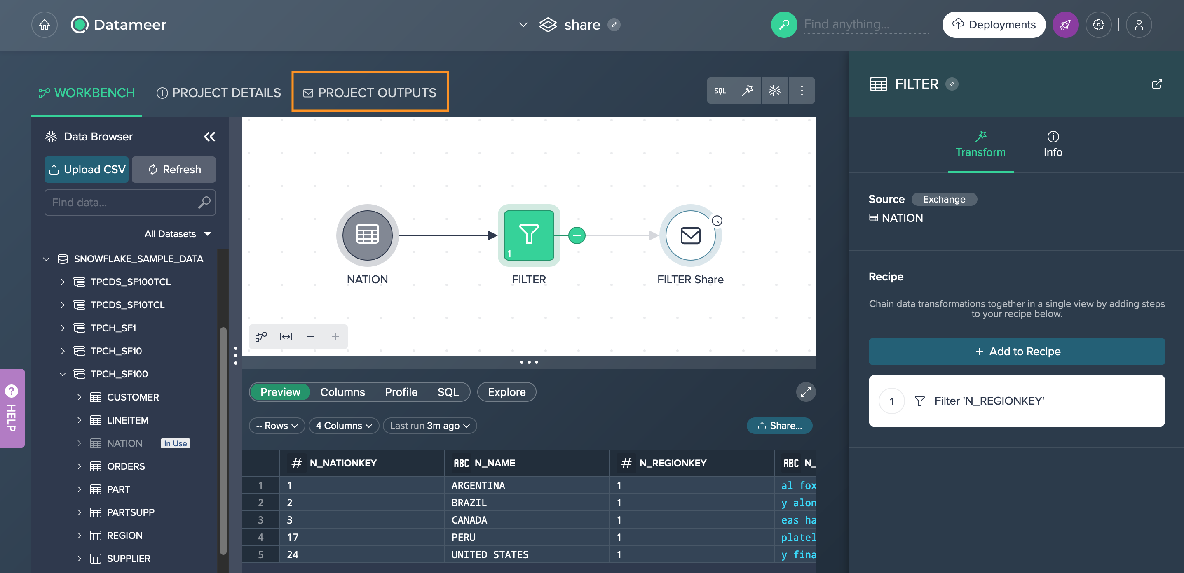Click the Home icon in the top bar
This screenshot has width=1184, height=573.
(44, 24)
